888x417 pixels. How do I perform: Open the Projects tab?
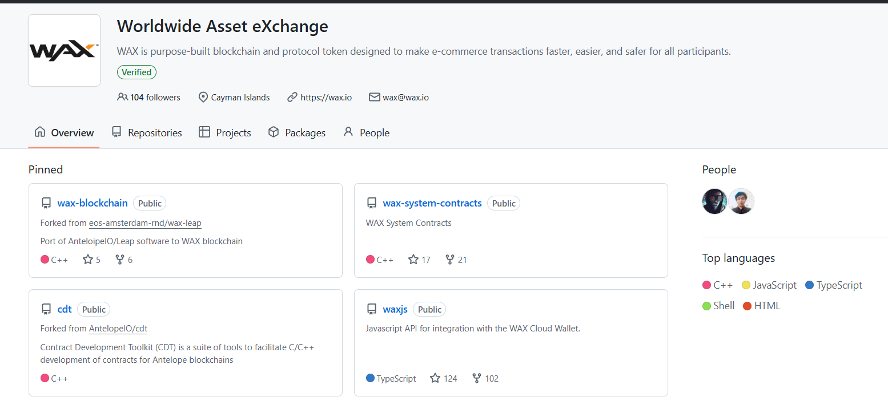[x=225, y=132]
